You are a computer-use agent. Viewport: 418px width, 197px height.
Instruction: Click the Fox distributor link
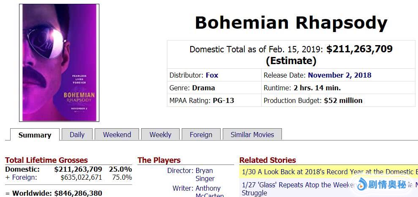[212, 75]
